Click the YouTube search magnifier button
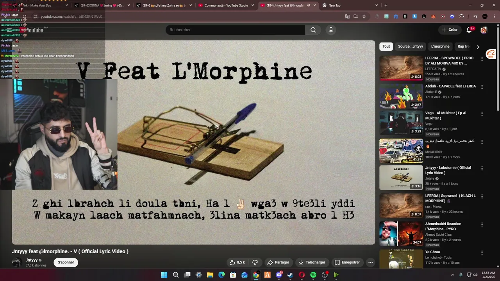The width and height of the screenshot is (500, 281). pyautogui.click(x=313, y=30)
